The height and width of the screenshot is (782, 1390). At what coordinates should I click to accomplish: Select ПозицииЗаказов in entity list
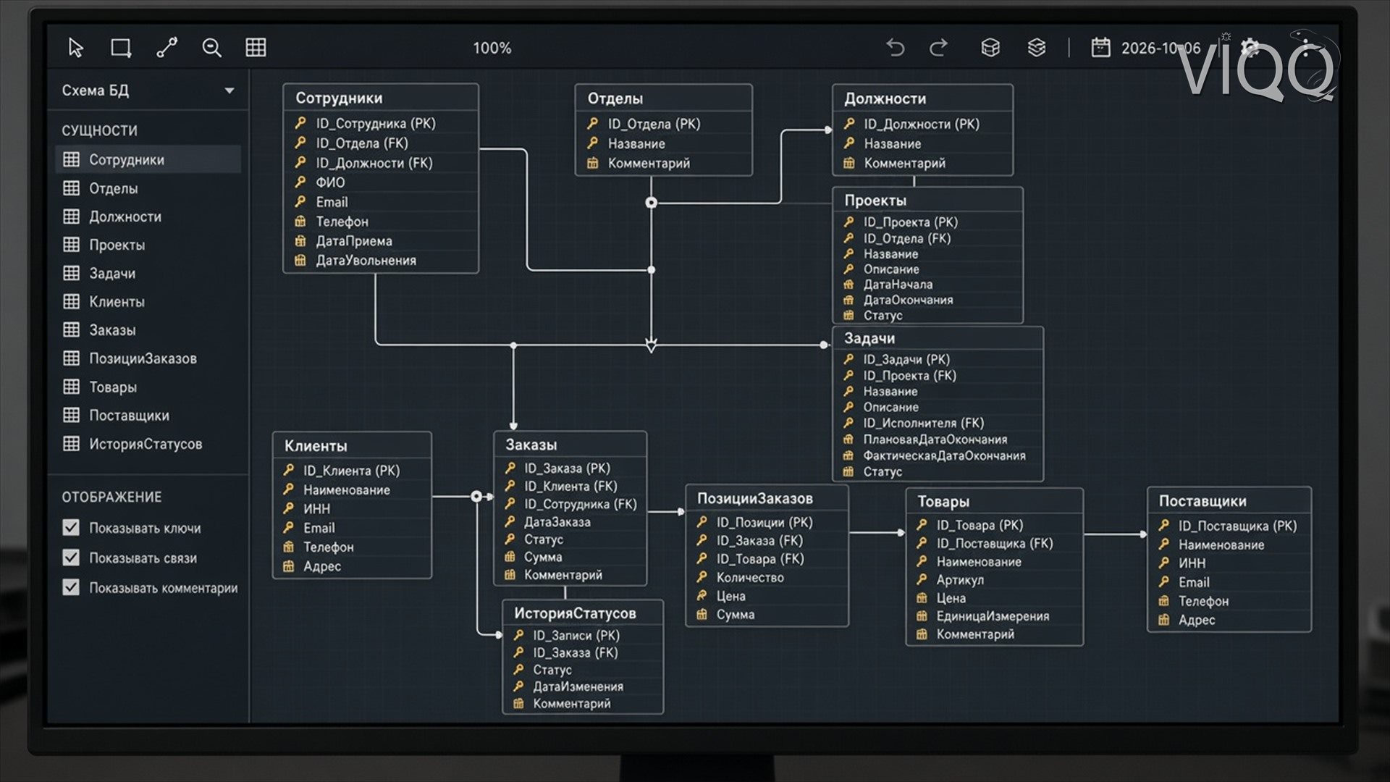click(148, 358)
